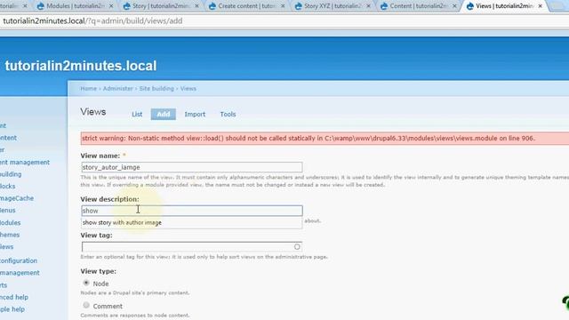Open the Administer breadcrumb link
Screen dimensions: 569x320
[x=118, y=89]
